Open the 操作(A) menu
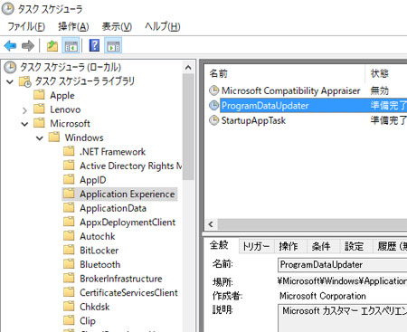 73,27
